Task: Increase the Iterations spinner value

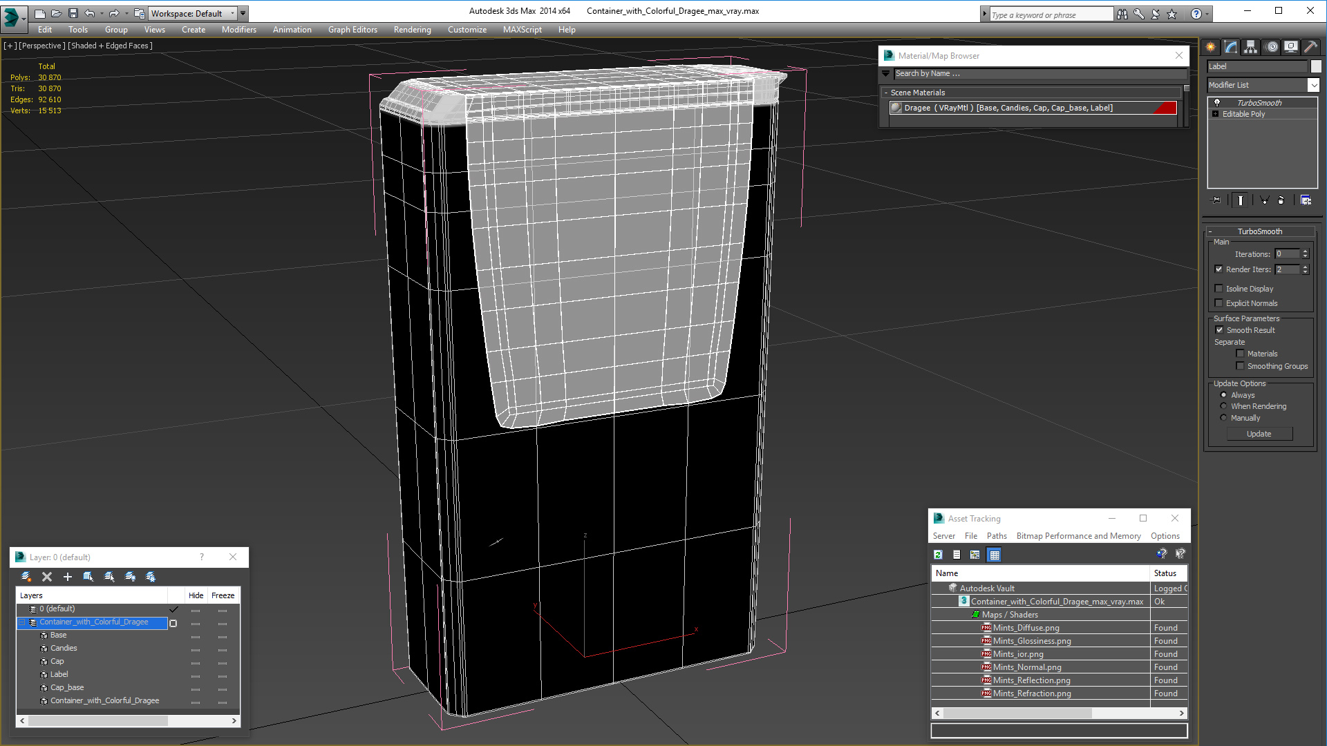Action: pos(1305,251)
